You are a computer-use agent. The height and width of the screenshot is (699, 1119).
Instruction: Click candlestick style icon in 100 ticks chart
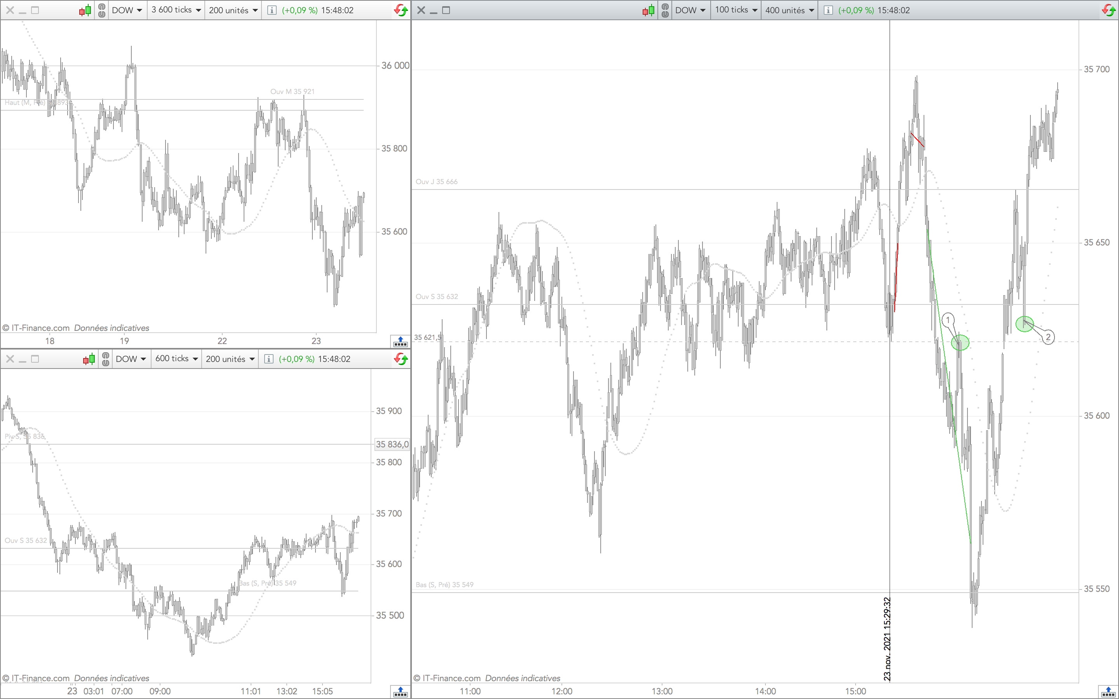[648, 10]
